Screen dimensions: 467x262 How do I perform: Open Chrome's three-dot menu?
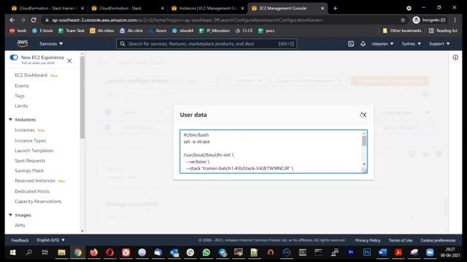pyautogui.click(x=455, y=20)
